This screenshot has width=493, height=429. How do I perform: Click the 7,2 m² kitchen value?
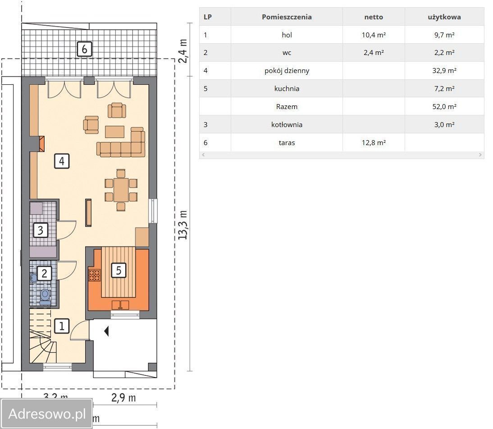[444, 89]
